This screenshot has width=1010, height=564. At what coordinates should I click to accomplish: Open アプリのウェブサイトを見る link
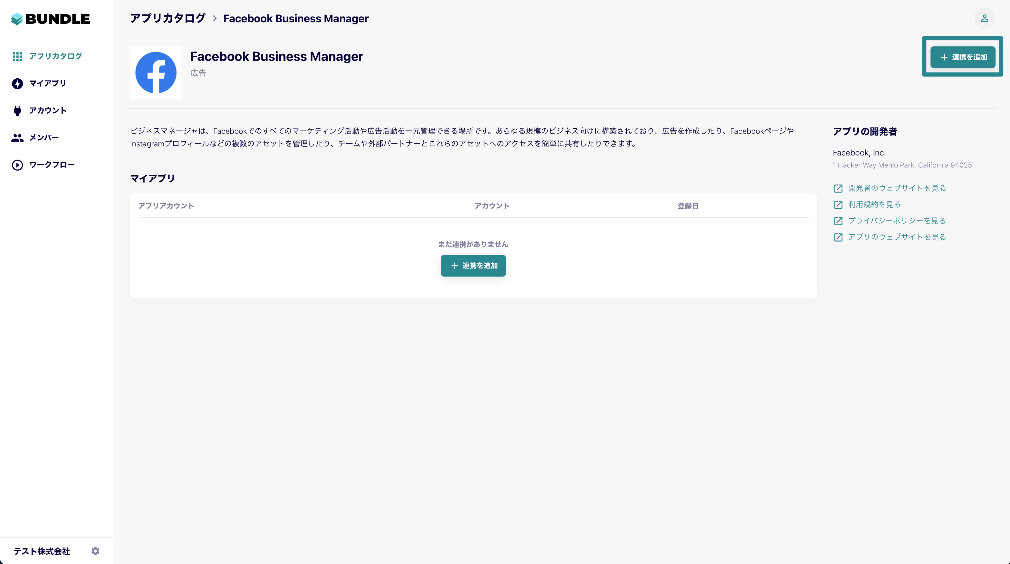(897, 237)
